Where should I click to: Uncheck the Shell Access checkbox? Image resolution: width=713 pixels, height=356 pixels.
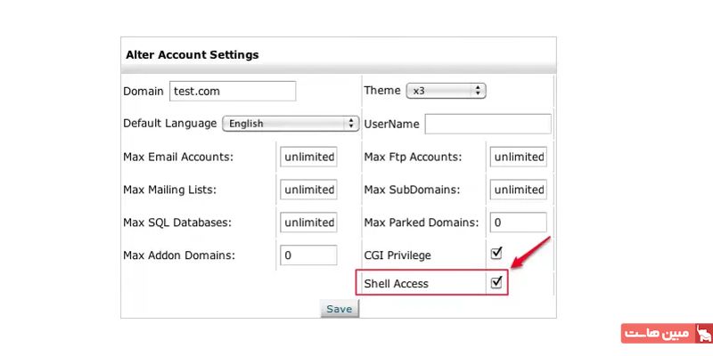coord(497,283)
